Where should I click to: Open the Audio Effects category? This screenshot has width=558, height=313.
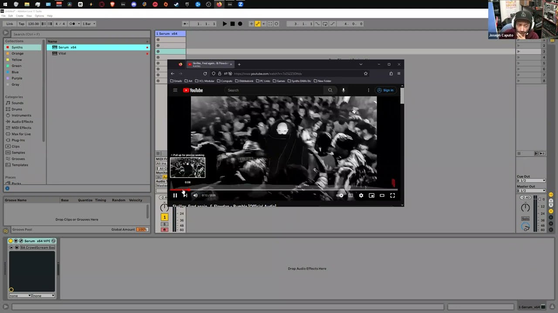[x=24, y=121]
